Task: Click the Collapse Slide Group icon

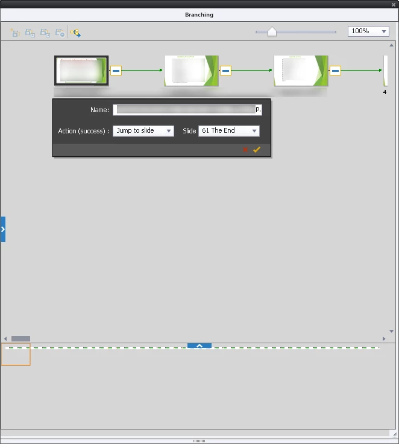Action: coord(45,33)
